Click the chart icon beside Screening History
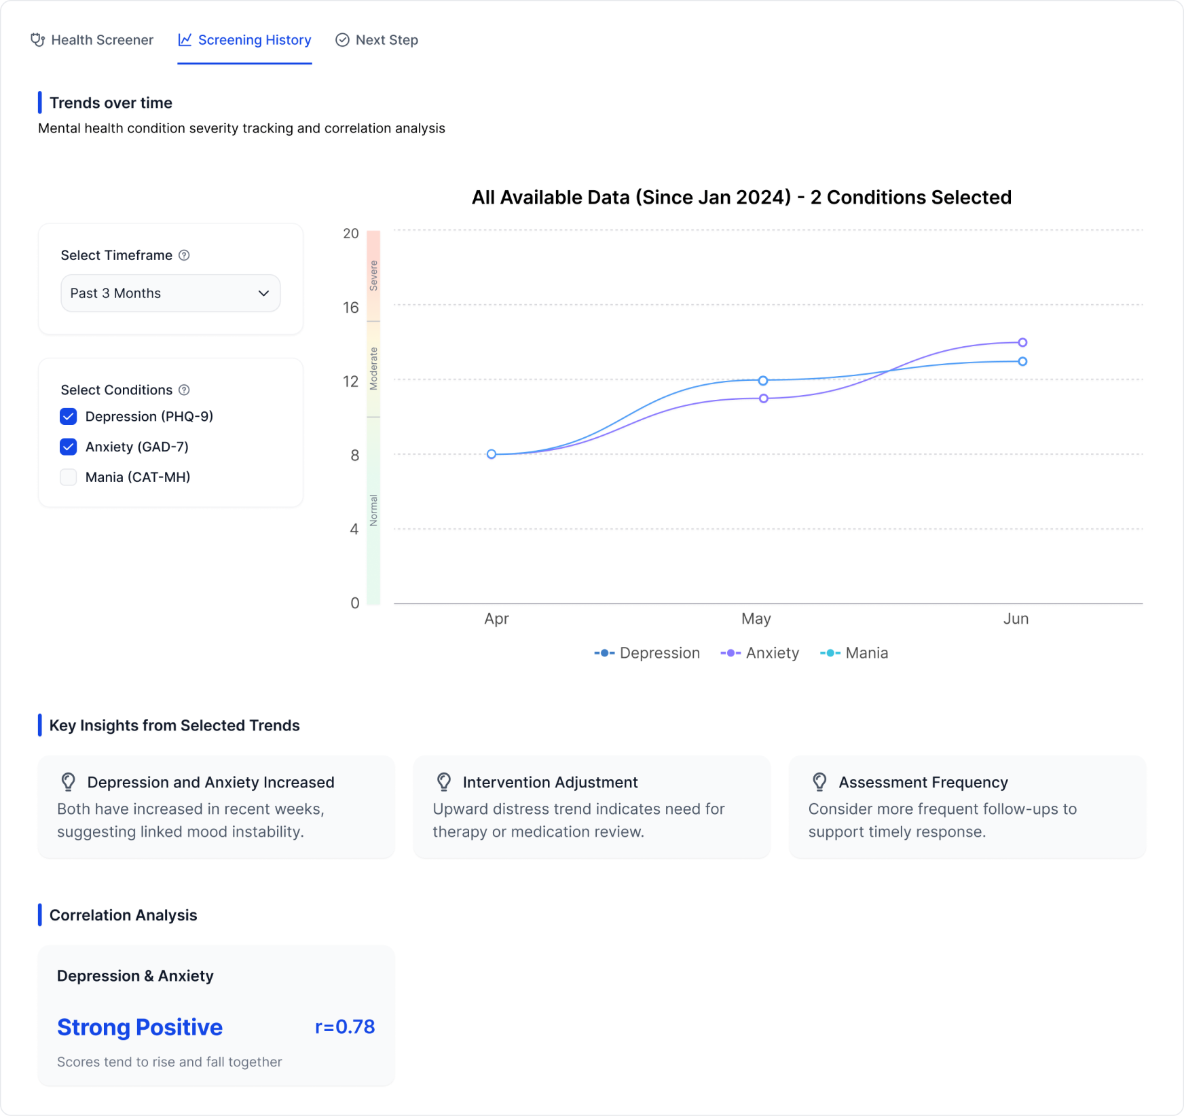The width and height of the screenshot is (1184, 1116). [x=185, y=40]
